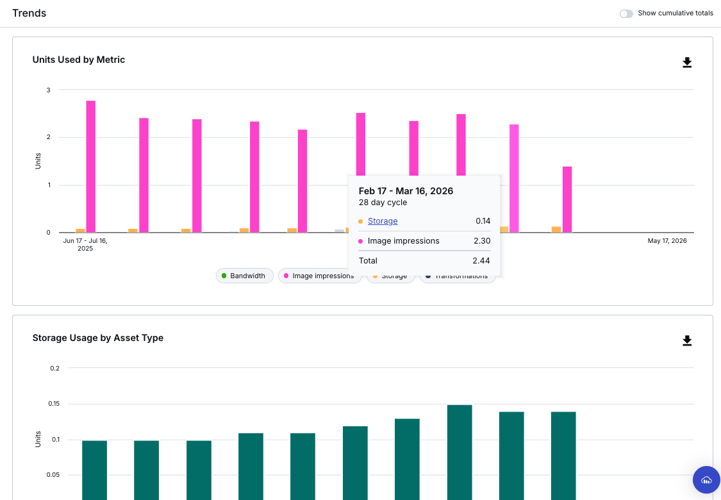Image resolution: width=721 pixels, height=500 pixels.
Task: Click the Image impressions row in the tooltip
Action: coord(404,241)
